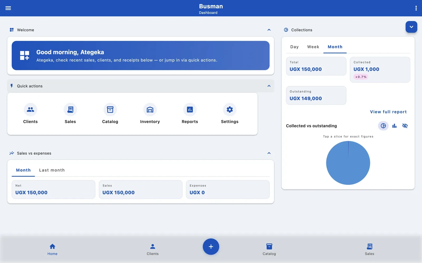Image resolution: width=422 pixels, height=263 pixels.
Task: Open View full report link
Action: click(388, 112)
